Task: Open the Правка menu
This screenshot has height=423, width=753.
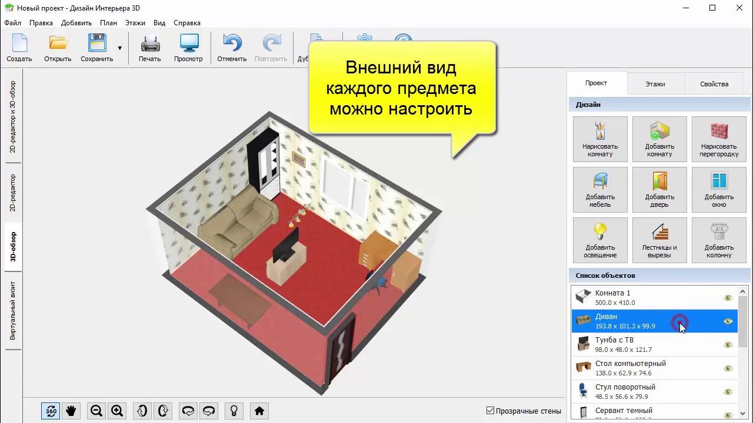Action: pyautogui.click(x=41, y=23)
